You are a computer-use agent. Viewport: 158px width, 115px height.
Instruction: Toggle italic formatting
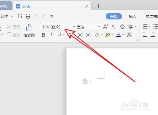point(51,35)
